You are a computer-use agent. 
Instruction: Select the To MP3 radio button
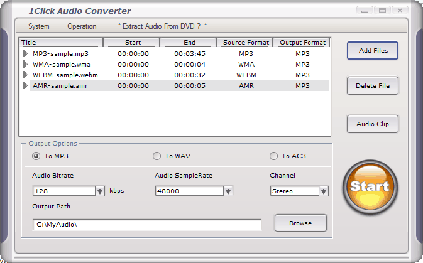(36, 156)
